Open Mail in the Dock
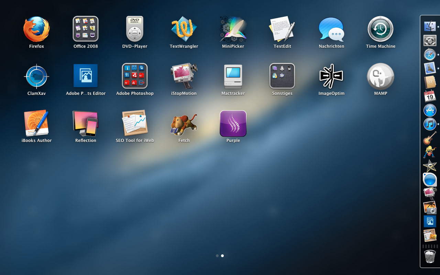The height and width of the screenshot is (275, 440). pyautogui.click(x=430, y=68)
